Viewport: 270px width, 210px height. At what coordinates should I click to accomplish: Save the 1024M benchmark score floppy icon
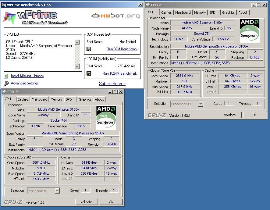pos(89,73)
